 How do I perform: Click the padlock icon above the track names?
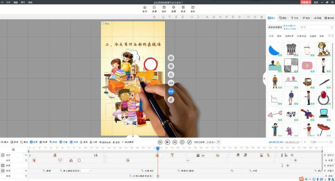[x=13, y=149]
